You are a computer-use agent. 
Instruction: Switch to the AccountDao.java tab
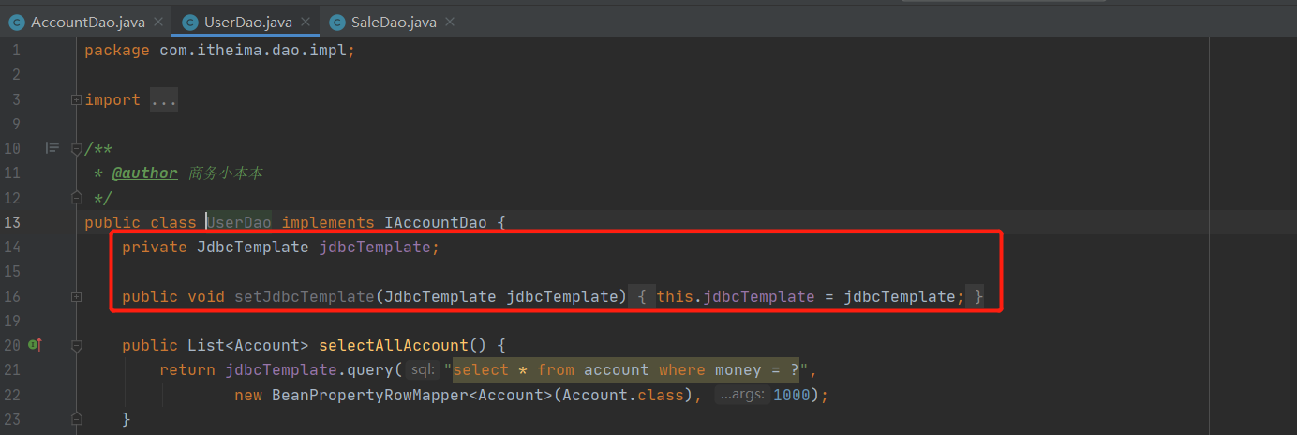87,22
